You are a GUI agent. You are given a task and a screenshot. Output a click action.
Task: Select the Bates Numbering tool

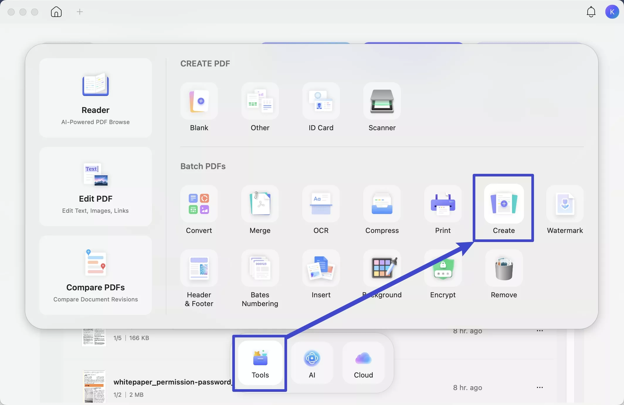(260, 268)
